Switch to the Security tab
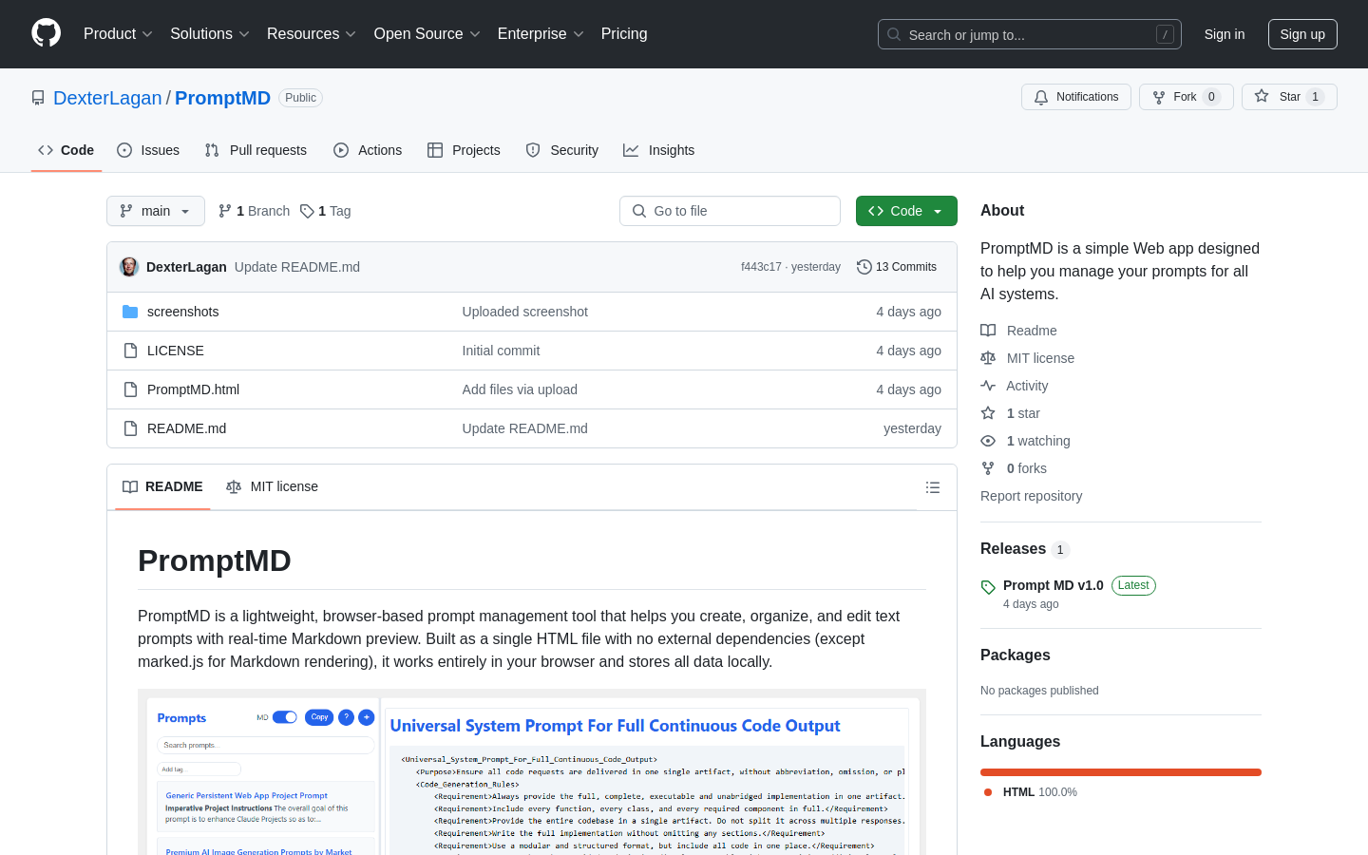The width and height of the screenshot is (1368, 855). pyautogui.click(x=562, y=150)
